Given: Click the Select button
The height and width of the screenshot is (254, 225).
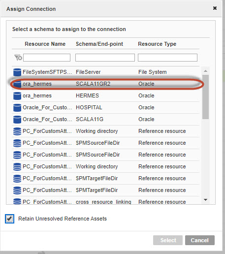Looking at the screenshot, I should click(168, 240).
